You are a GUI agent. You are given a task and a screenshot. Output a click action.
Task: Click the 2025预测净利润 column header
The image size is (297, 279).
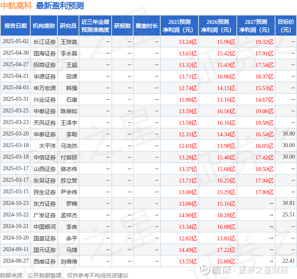(x=179, y=26)
